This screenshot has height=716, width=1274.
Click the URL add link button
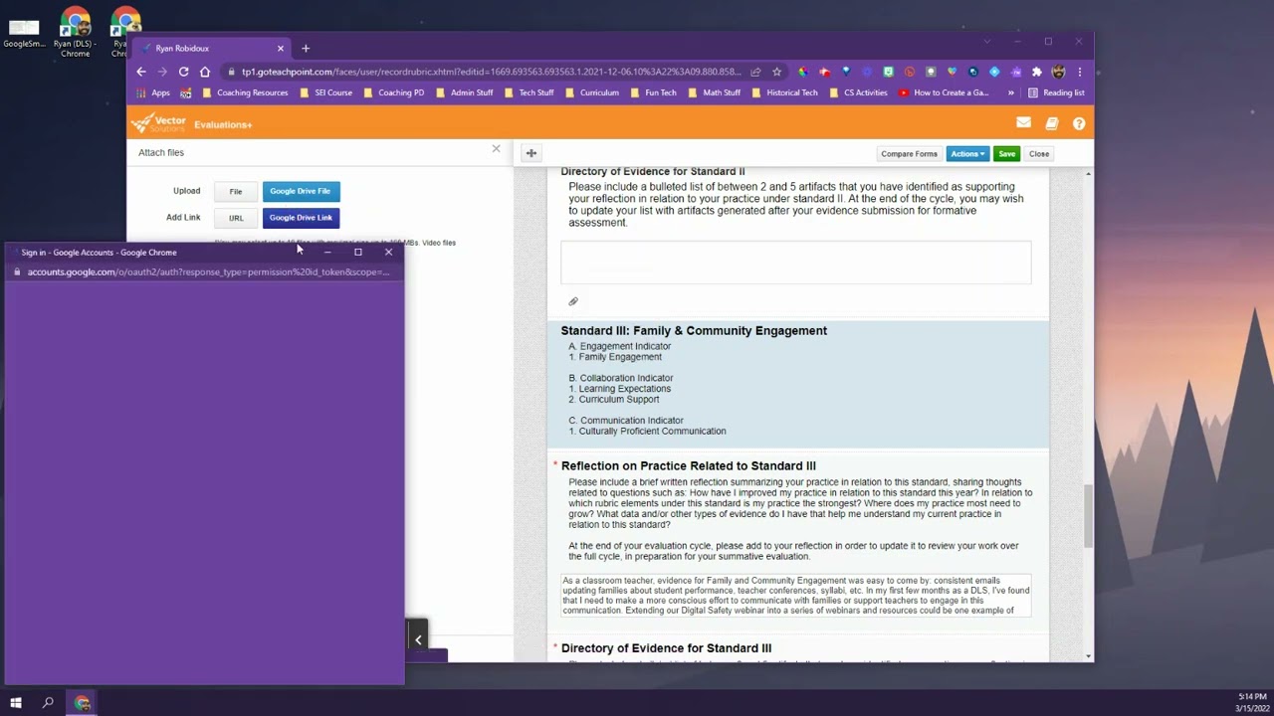(x=236, y=218)
